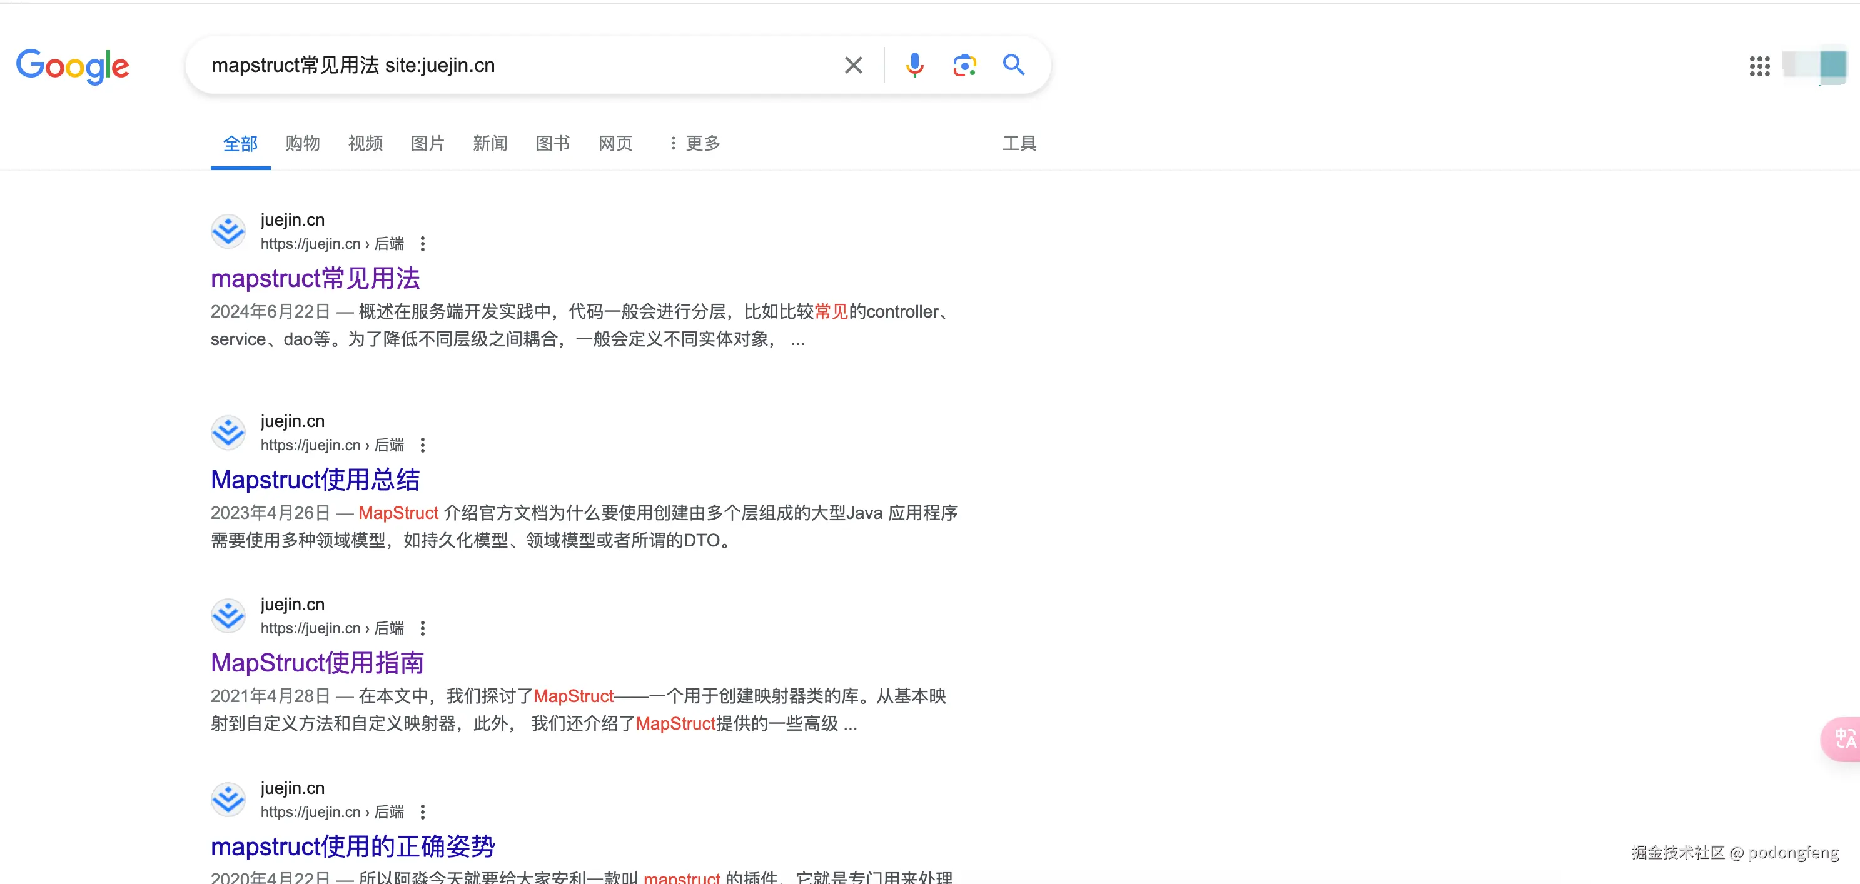
Task: Open options for Mapstruct使用总结 result
Action: (x=422, y=445)
